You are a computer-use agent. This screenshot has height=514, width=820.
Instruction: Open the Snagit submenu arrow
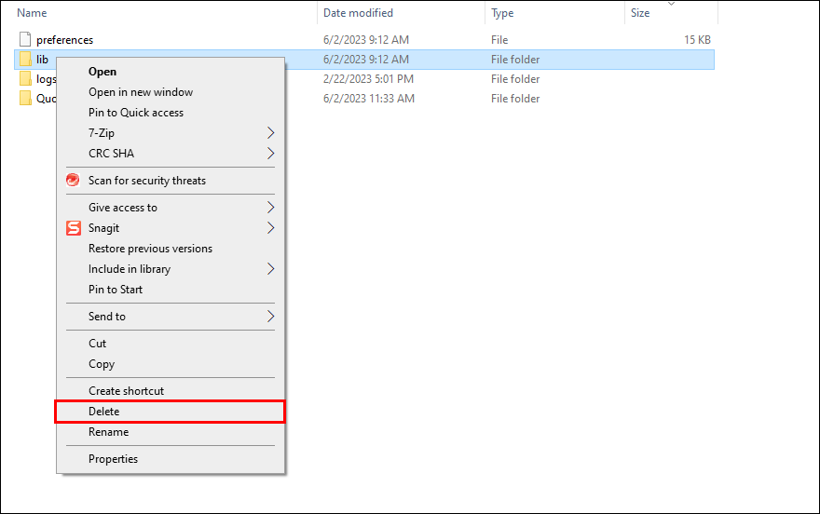pos(270,228)
